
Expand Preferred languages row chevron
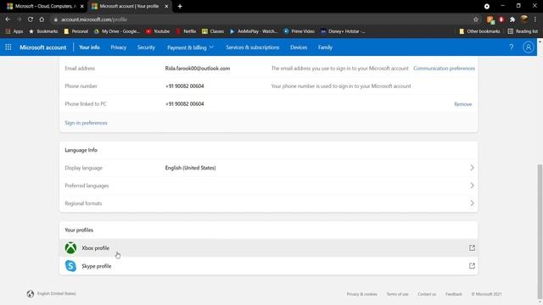click(x=472, y=186)
